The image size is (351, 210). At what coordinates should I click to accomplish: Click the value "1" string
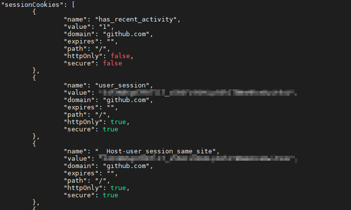click(x=105, y=26)
